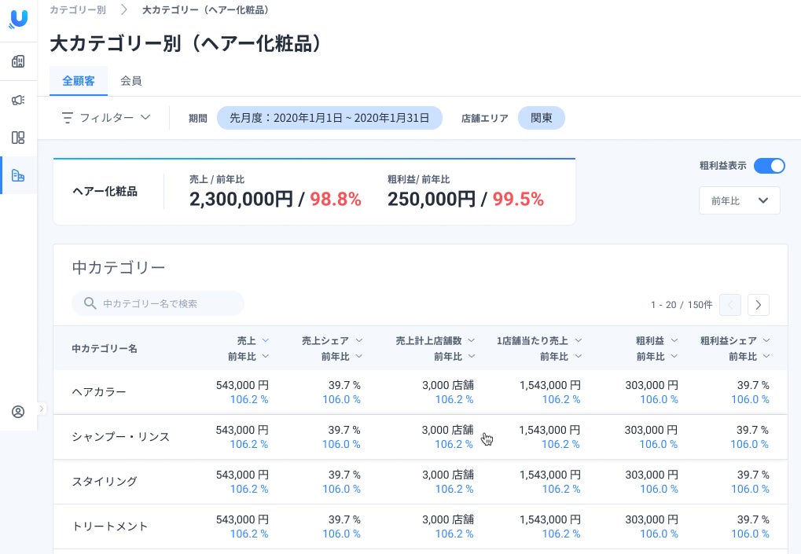Open the store dashboard icon in the sidebar
Screen dimensions: 801x554
coord(18,61)
